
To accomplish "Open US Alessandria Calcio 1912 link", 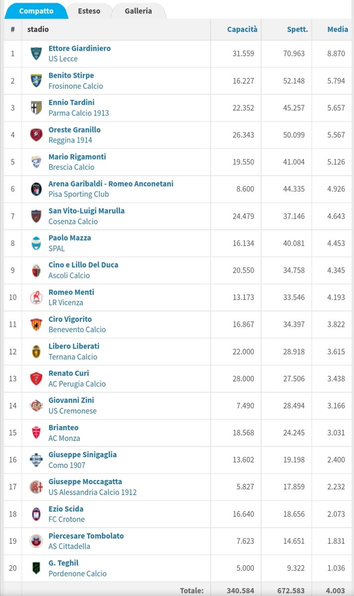I will 93,492.
